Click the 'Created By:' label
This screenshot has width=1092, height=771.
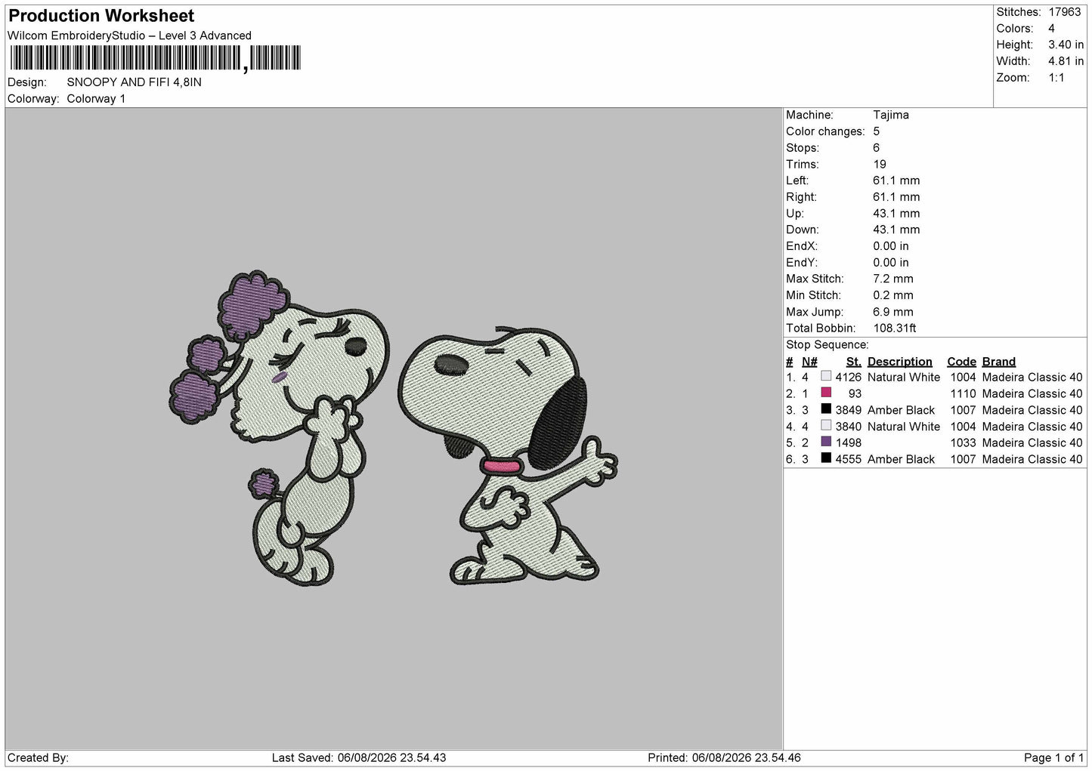(39, 757)
